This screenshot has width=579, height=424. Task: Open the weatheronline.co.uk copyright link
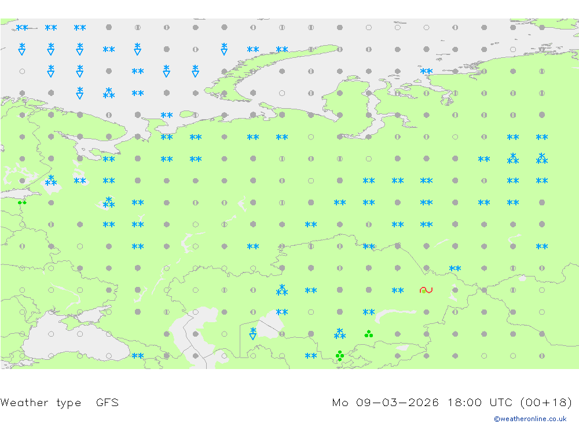click(530, 419)
